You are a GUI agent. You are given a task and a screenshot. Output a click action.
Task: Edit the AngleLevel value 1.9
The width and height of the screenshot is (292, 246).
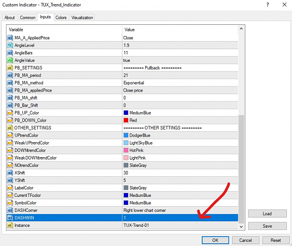click(x=126, y=45)
